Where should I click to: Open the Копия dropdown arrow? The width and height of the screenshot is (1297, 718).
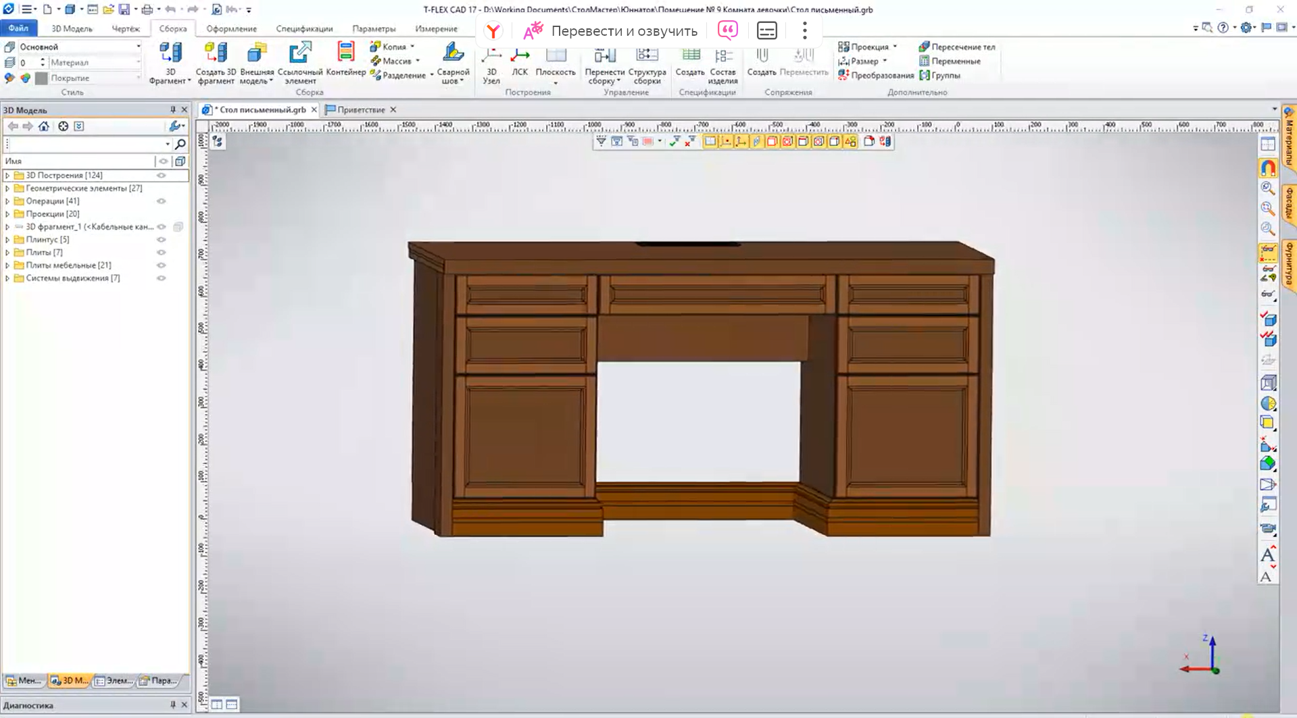[x=412, y=47]
